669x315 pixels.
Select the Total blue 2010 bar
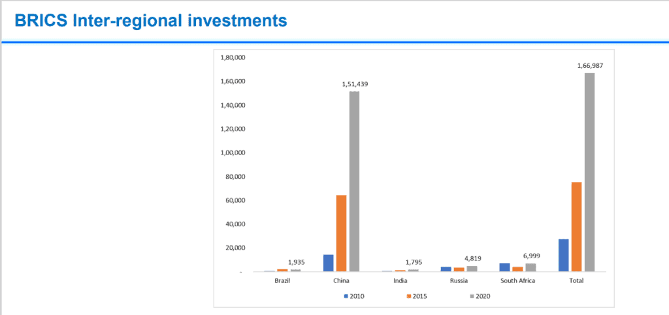564,255
